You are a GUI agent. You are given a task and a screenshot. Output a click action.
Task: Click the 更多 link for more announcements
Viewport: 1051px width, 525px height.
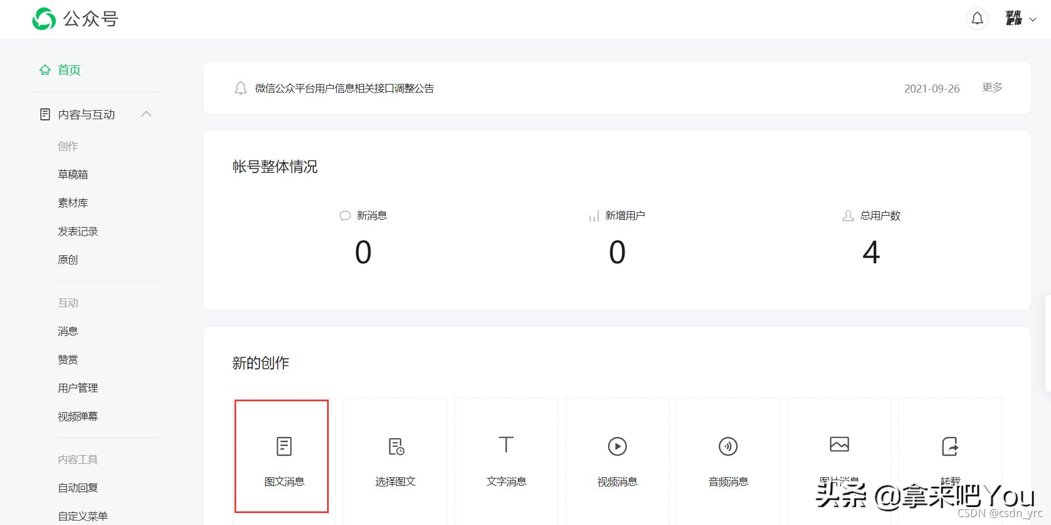(991, 87)
